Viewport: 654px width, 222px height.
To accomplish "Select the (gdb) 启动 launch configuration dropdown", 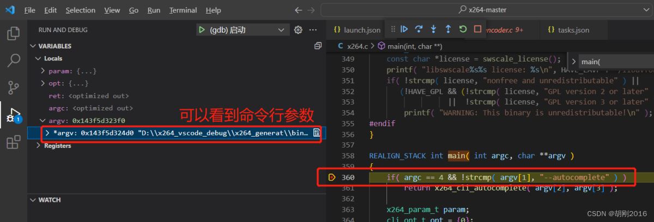I will [244, 30].
